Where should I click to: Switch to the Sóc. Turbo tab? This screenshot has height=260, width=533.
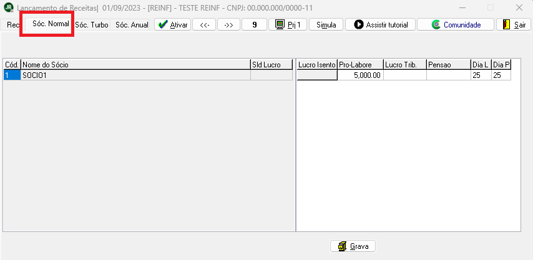pyautogui.click(x=92, y=25)
